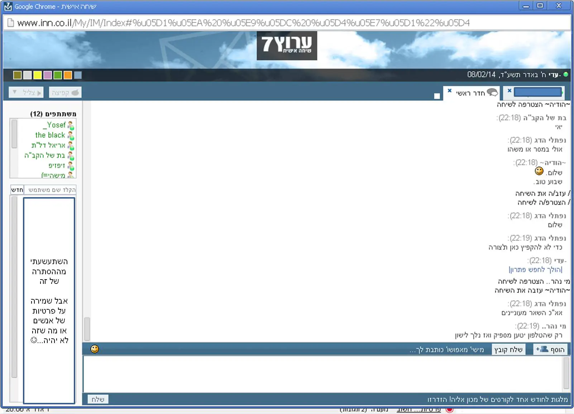Select the orange theme color swatch
The width and height of the screenshot is (574, 414).
click(68, 75)
